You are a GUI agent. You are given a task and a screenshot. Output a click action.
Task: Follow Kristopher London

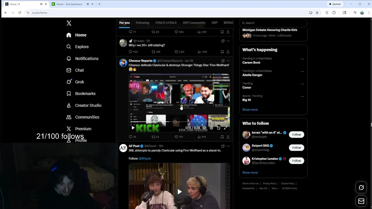(296, 161)
